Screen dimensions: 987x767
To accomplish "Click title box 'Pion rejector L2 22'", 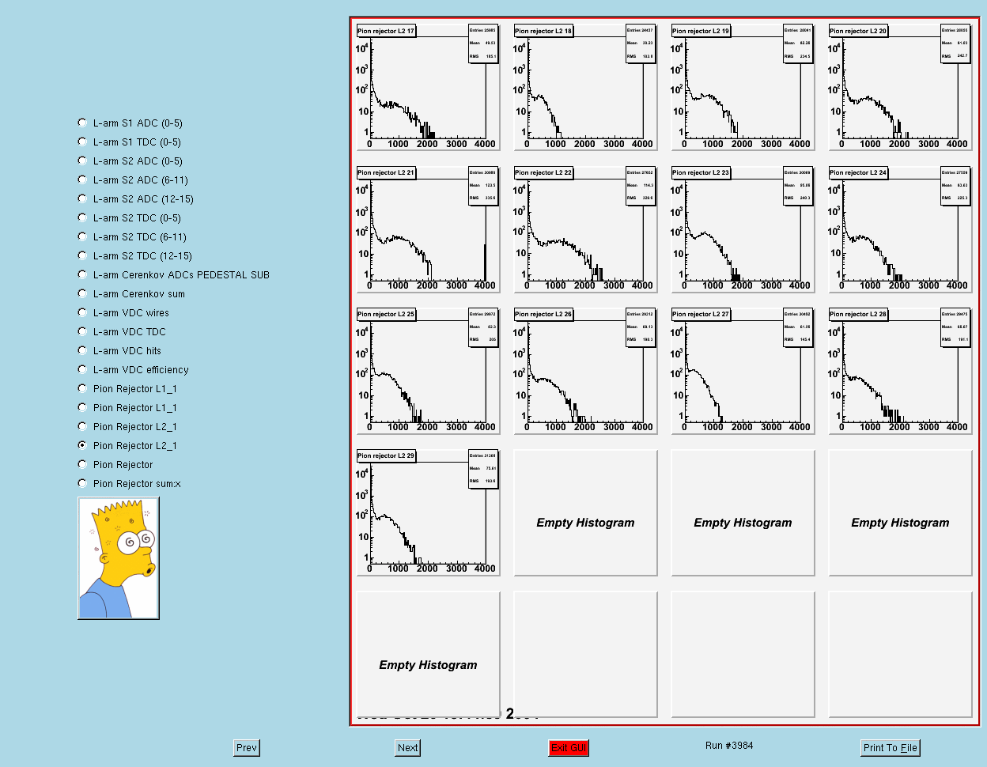I will pyautogui.click(x=543, y=172).
